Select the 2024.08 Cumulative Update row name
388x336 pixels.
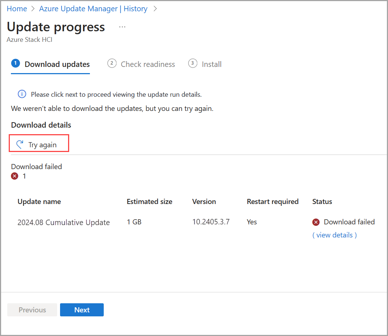point(64,222)
